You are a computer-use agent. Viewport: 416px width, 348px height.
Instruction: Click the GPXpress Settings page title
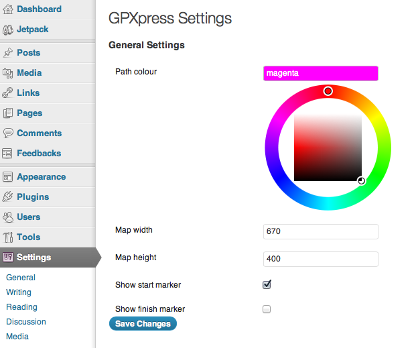(x=170, y=19)
